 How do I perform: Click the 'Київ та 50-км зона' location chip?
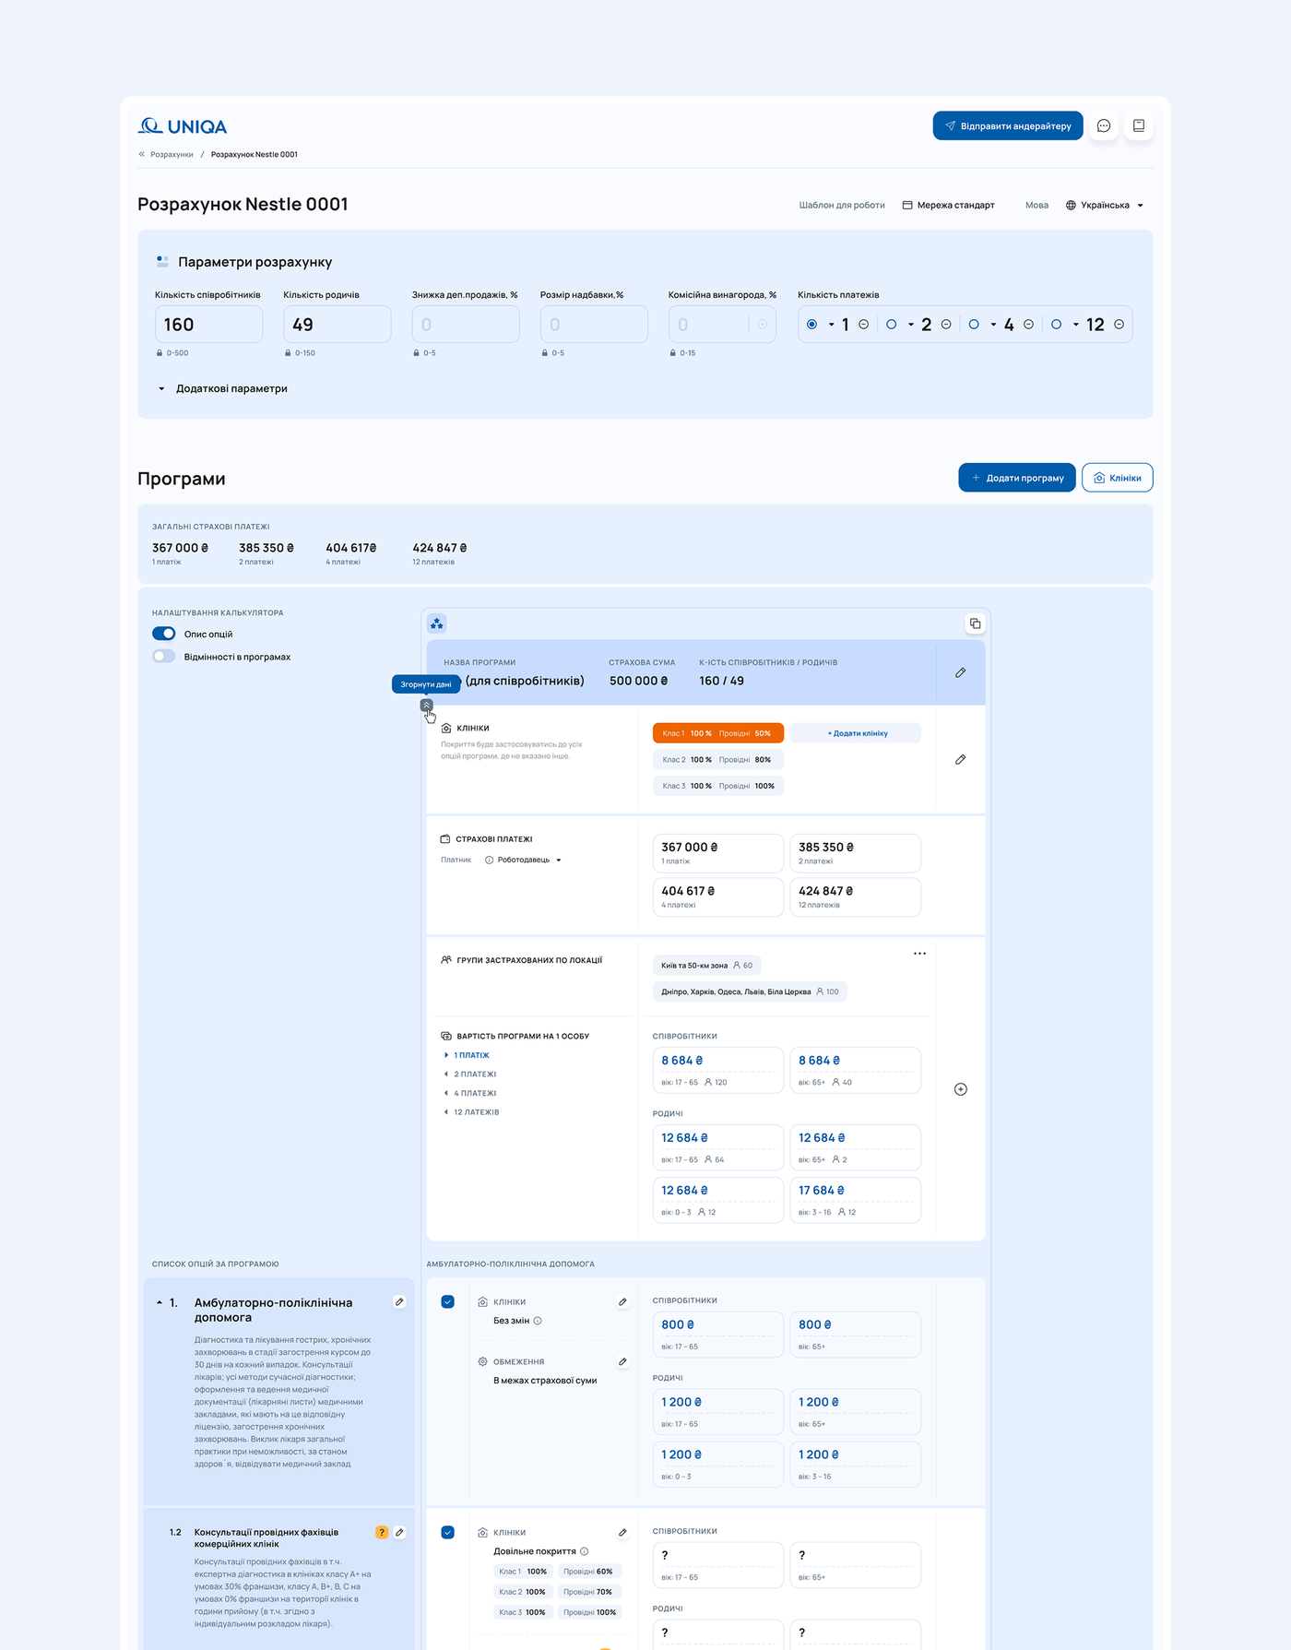click(x=707, y=966)
